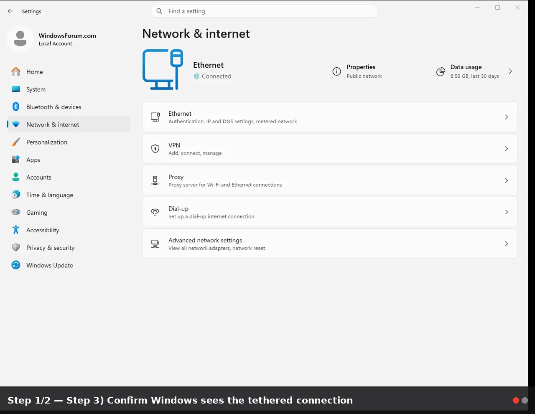Expand the Dial-up row chevron

click(506, 212)
